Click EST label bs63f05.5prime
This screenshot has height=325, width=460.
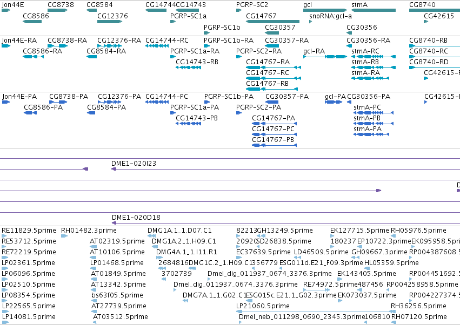click(x=117, y=295)
